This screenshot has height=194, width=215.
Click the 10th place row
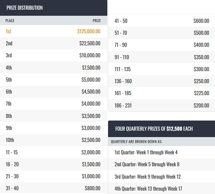pos(54,140)
